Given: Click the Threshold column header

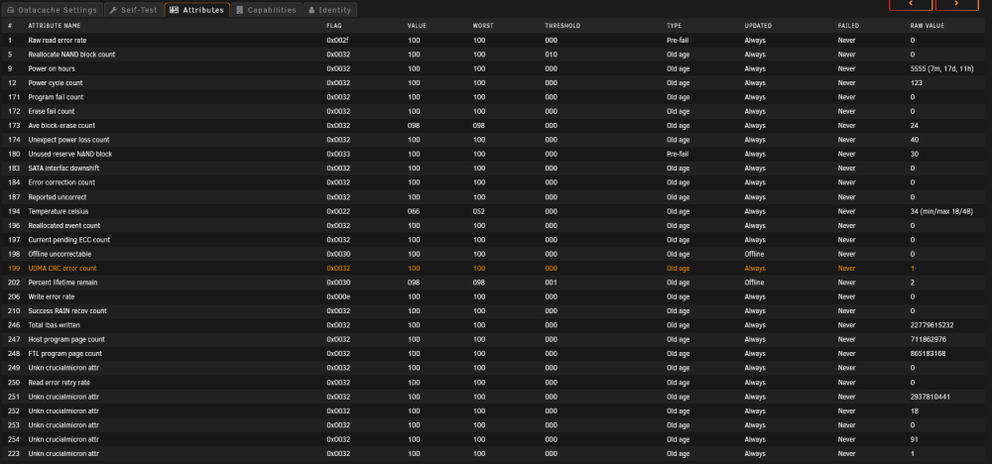Looking at the screenshot, I should [x=562, y=26].
